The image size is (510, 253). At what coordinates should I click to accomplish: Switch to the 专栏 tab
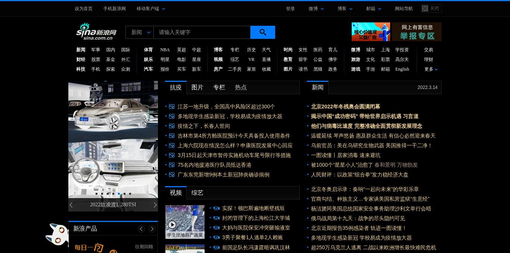point(219,87)
